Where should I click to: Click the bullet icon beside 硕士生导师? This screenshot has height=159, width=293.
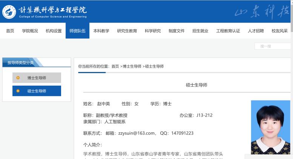click(18, 91)
